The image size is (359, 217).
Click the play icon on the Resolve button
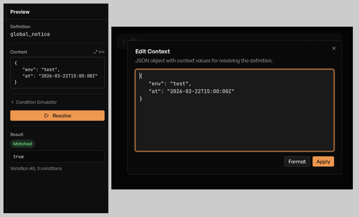coord(47,116)
